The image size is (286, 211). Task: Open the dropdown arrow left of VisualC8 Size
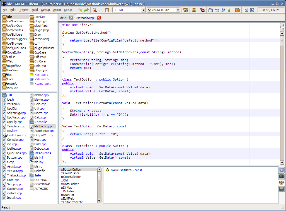[x=149, y=10]
